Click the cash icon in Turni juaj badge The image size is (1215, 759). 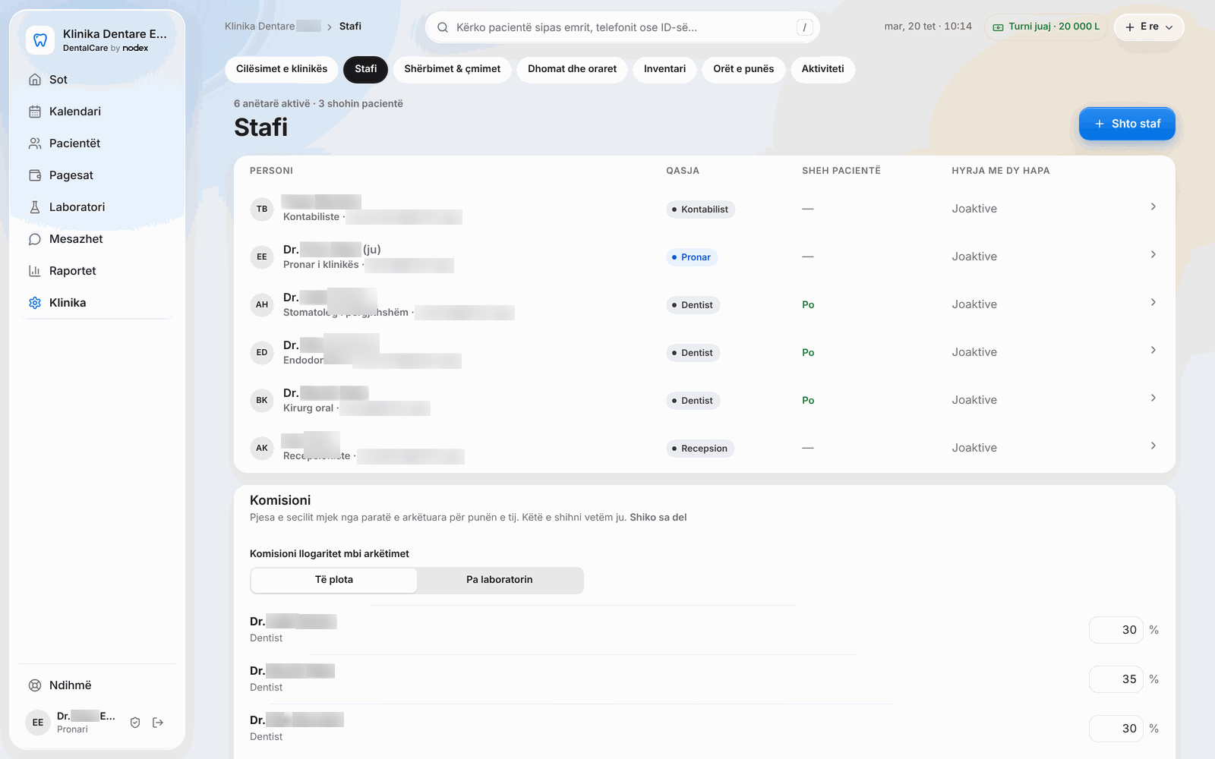pos(999,27)
